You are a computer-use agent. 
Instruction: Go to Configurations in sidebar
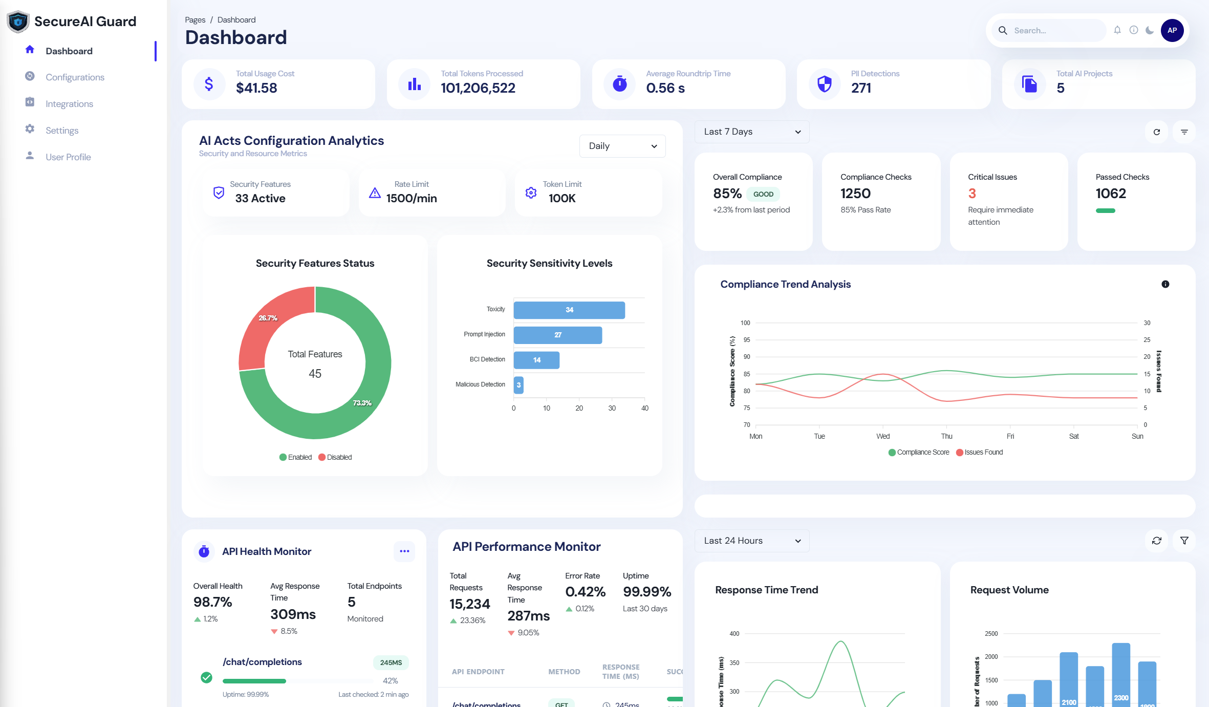coord(75,77)
